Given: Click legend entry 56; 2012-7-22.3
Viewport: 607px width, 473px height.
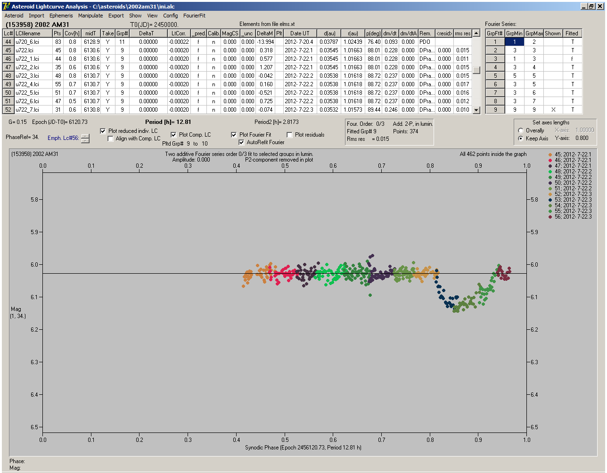Looking at the screenshot, I should pos(570,217).
